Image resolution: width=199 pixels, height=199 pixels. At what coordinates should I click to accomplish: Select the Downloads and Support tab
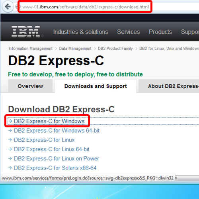coord(96,86)
